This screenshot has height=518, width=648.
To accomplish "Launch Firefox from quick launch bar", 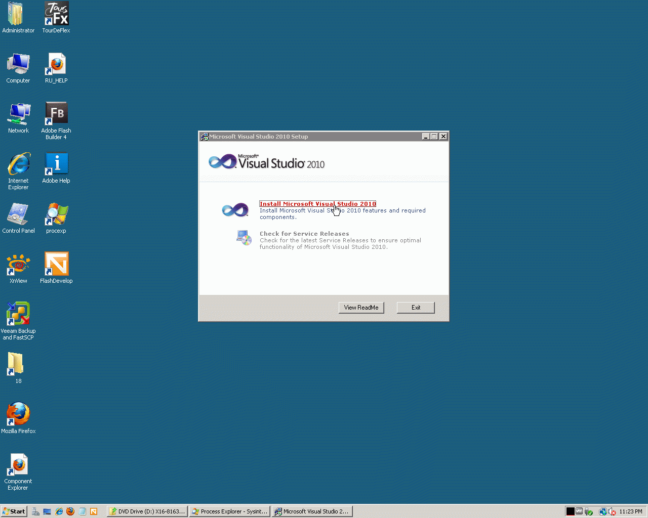I will click(70, 511).
